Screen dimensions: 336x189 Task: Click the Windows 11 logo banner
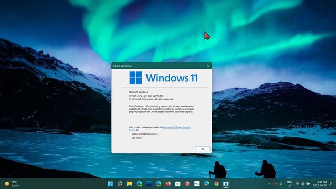click(163, 78)
